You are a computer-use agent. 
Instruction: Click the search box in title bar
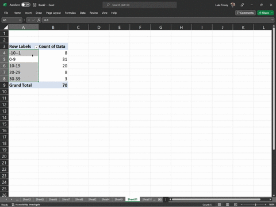coord(140,5)
